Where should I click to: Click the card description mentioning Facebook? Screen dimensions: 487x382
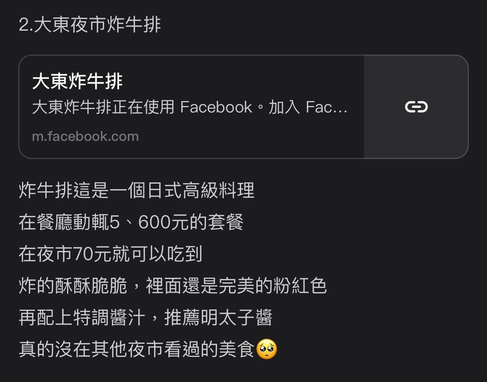[x=190, y=107]
